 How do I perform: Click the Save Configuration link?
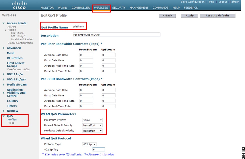tap(193, 2)
